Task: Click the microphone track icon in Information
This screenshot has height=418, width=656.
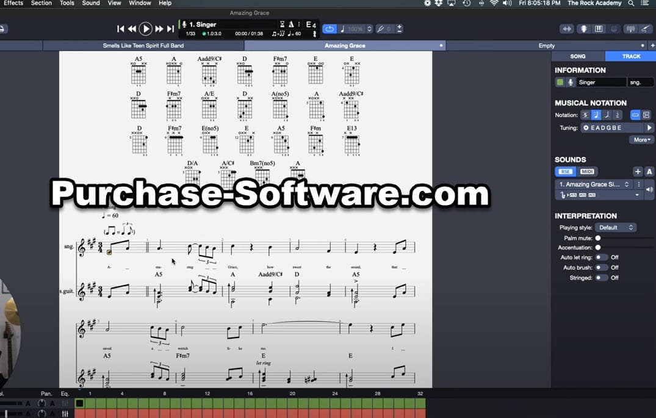Action: 570,82
